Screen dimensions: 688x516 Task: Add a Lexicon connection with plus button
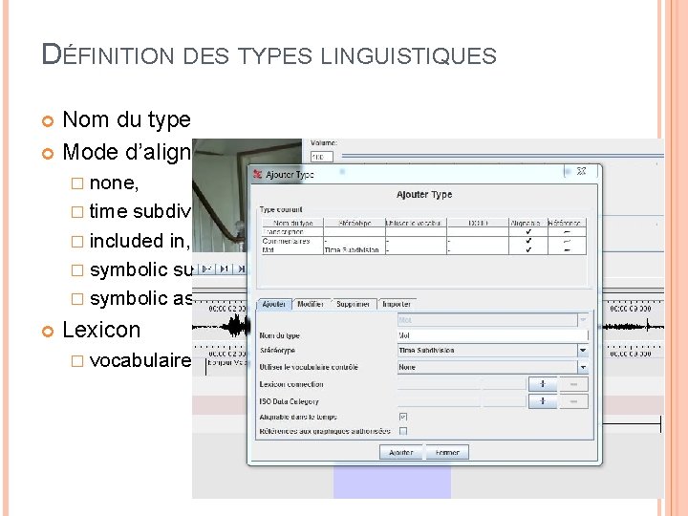tap(543, 384)
